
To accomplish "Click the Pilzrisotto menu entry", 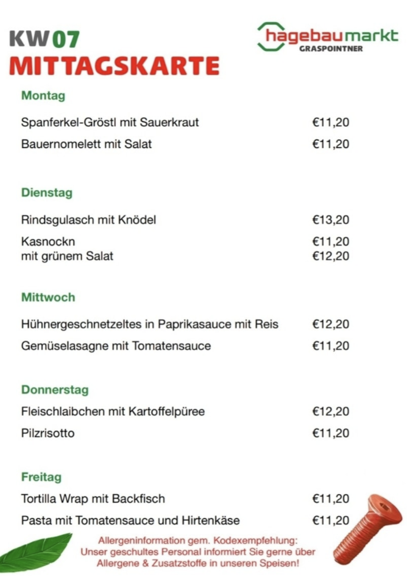I will [x=48, y=434].
